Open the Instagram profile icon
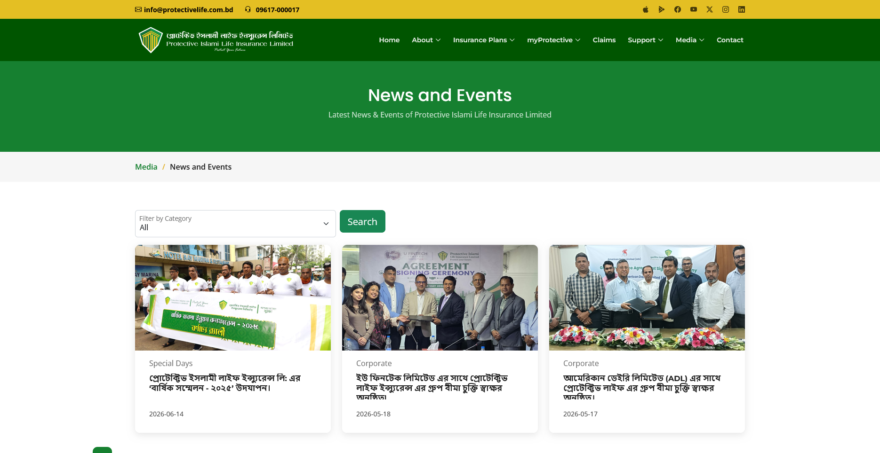 point(726,9)
